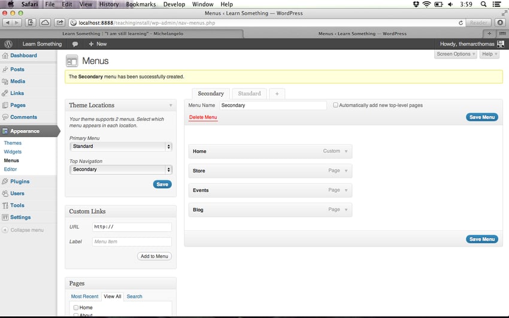Click the Links chain icon in sidebar
The image size is (509, 318).
(5, 93)
